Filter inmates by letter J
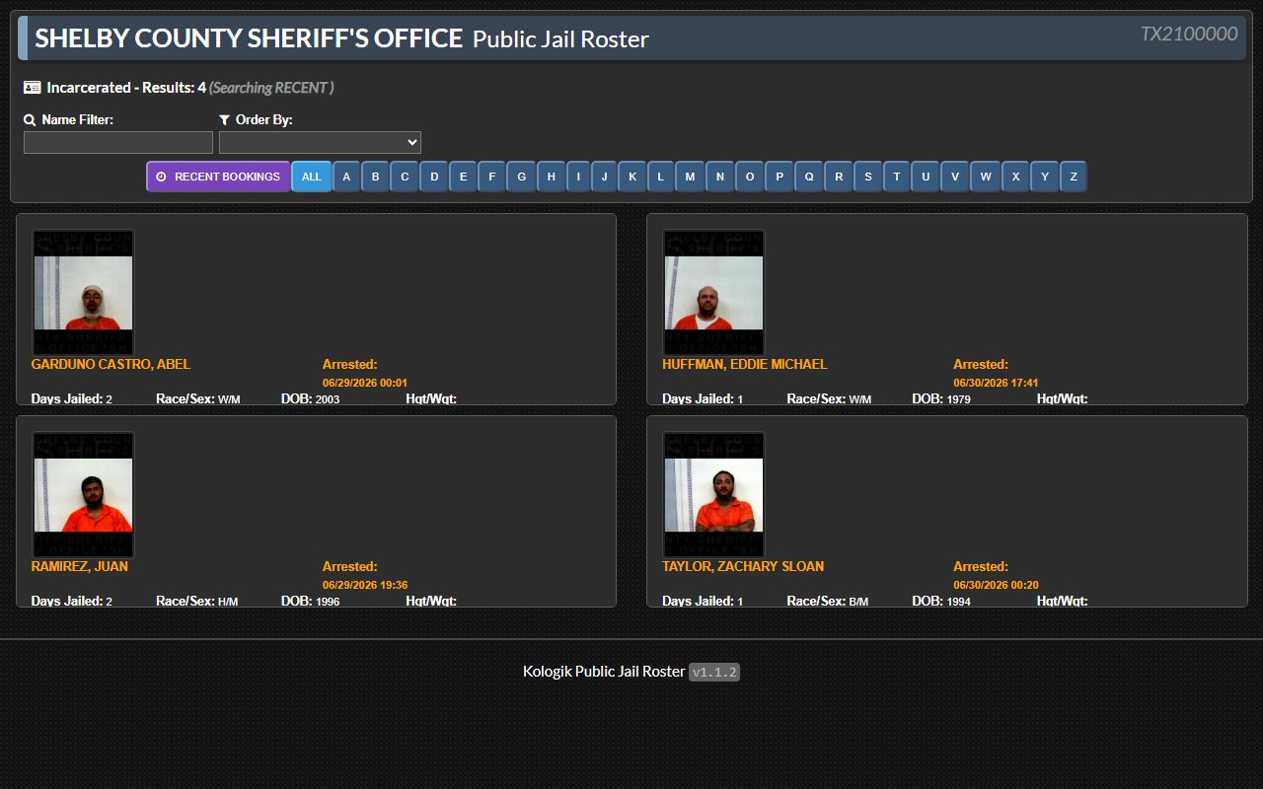1263x789 pixels. (605, 177)
